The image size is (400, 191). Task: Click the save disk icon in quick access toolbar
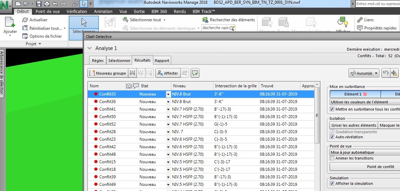point(39,4)
